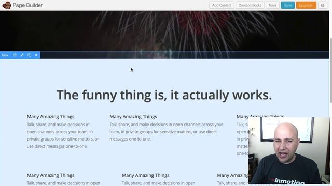Click the orange Upgrade! button
Viewport: 332px width, 186px height.
click(x=306, y=5)
